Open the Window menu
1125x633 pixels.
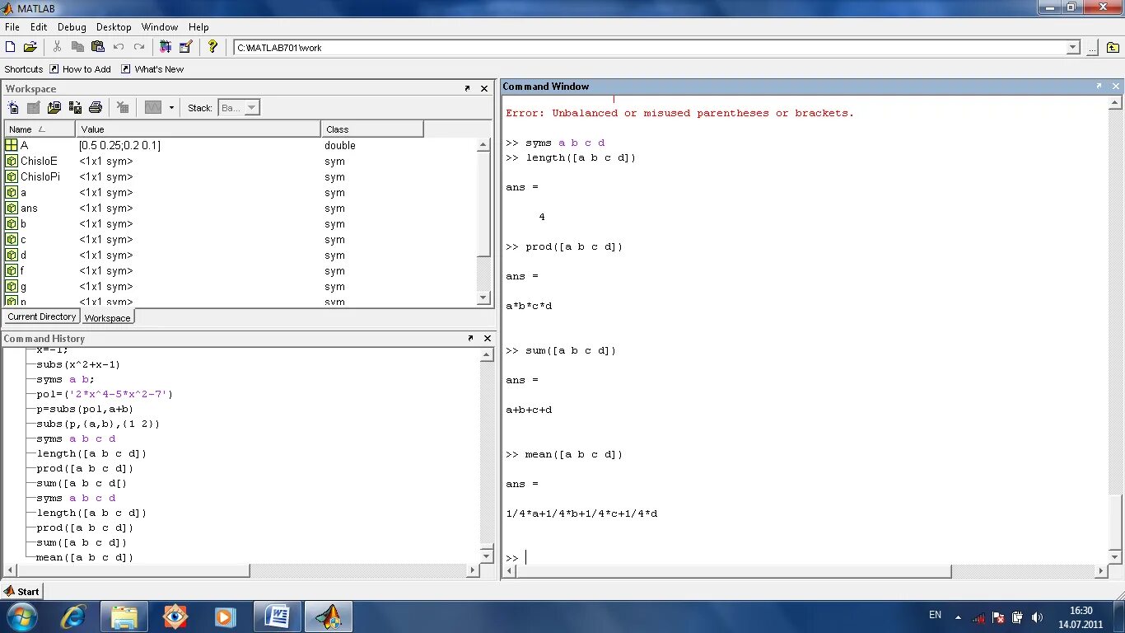click(x=159, y=27)
